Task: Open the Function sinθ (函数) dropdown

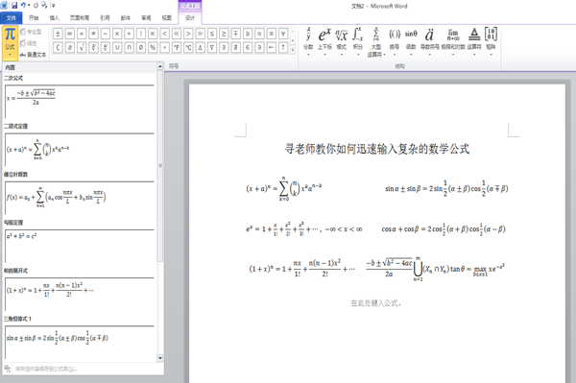Action: click(411, 41)
